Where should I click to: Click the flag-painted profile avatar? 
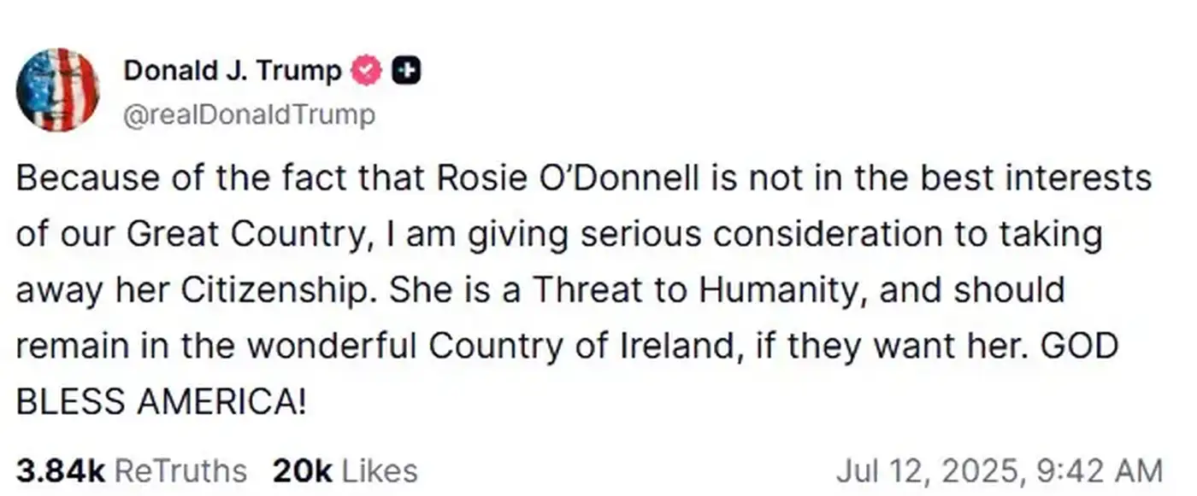tap(58, 90)
